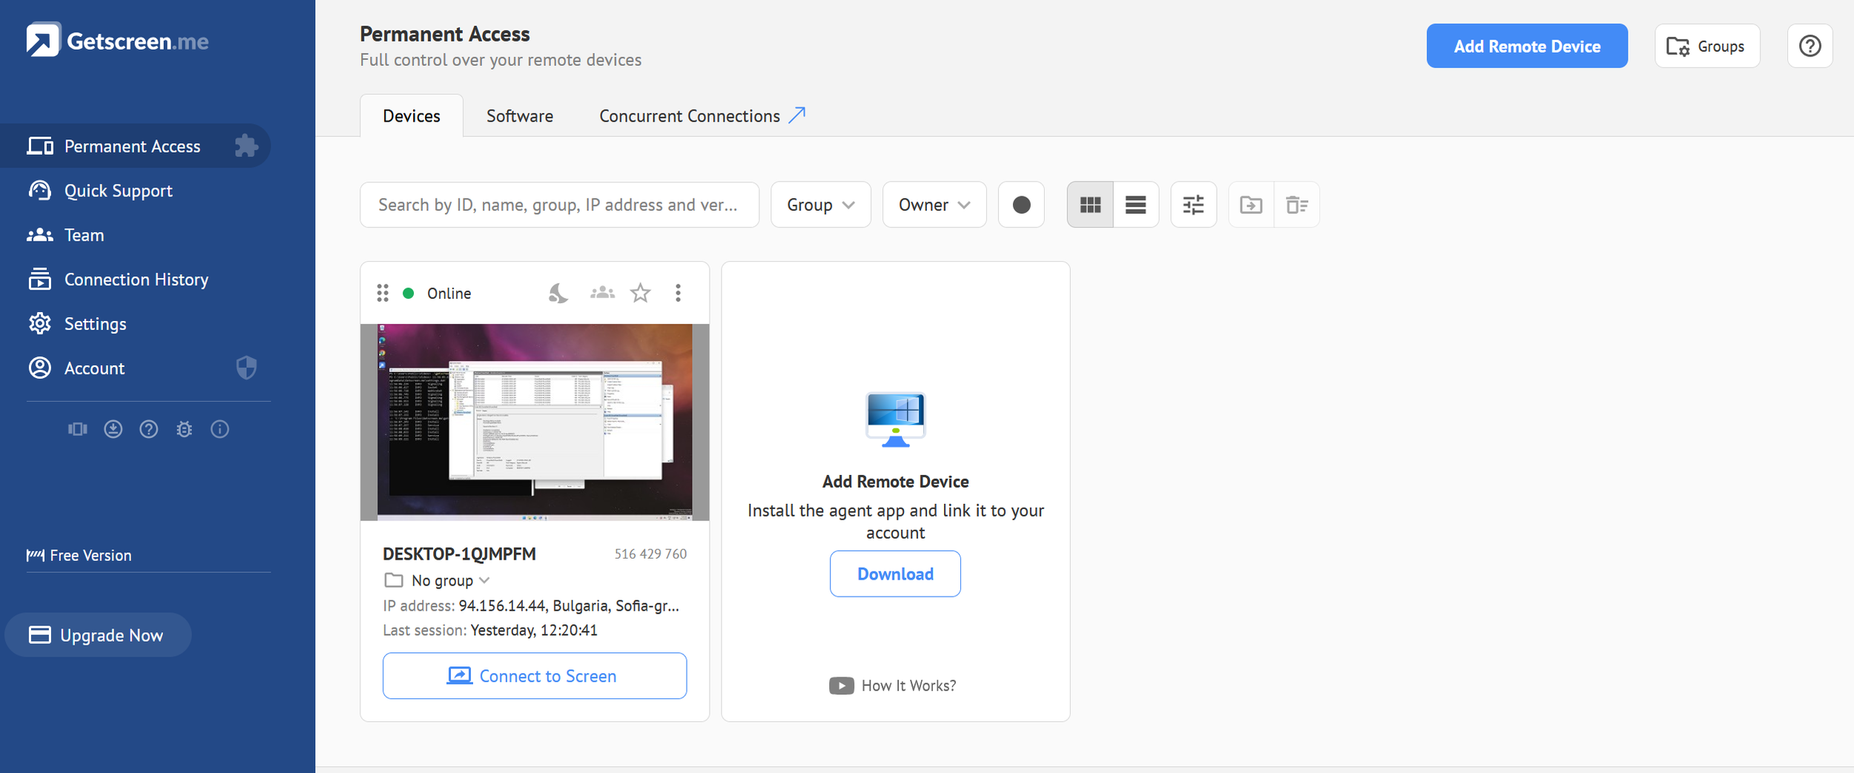Toggle the online status filter circle

(x=1021, y=205)
